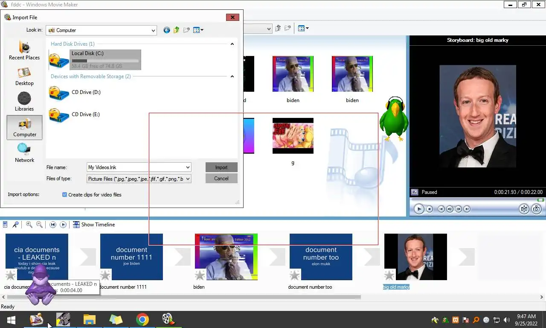Click video effect star on biden storyboard clip
This screenshot has width=546, height=328.
coord(200,275)
